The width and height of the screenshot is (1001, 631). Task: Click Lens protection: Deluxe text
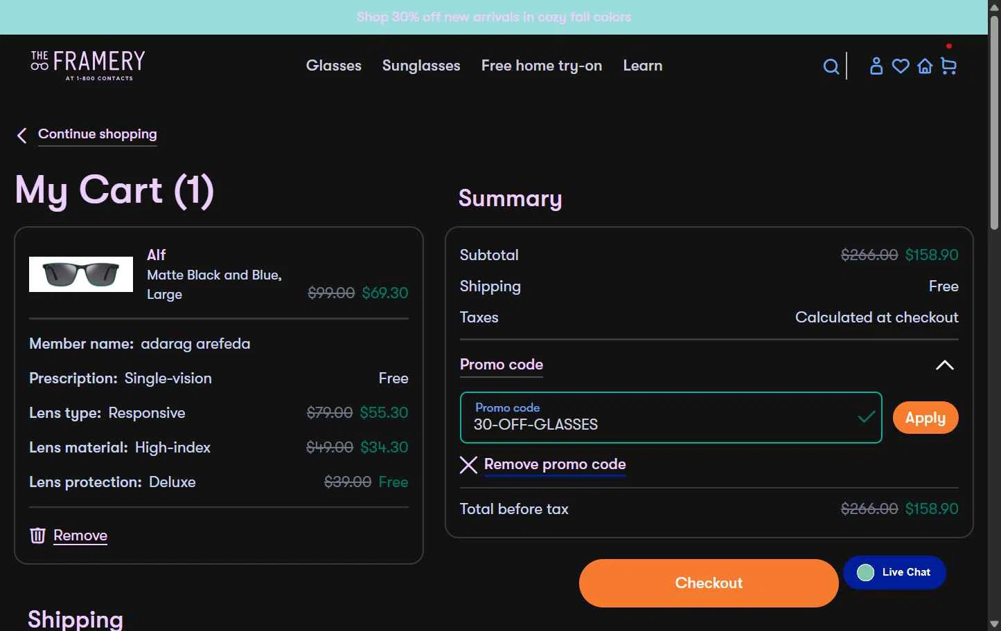pyautogui.click(x=112, y=482)
